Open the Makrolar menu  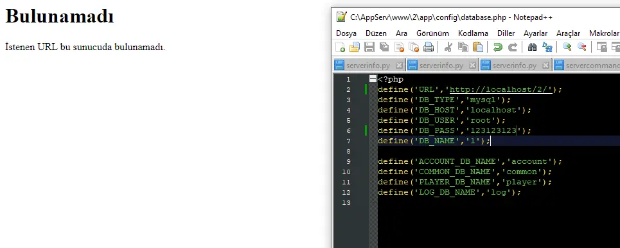(x=604, y=33)
